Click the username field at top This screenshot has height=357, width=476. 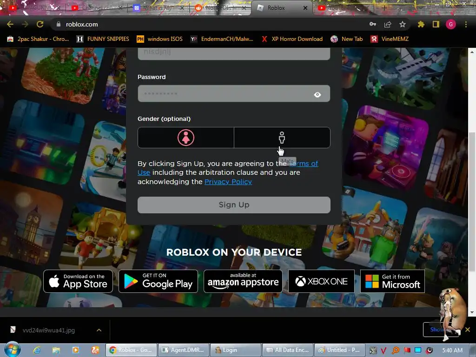(234, 54)
